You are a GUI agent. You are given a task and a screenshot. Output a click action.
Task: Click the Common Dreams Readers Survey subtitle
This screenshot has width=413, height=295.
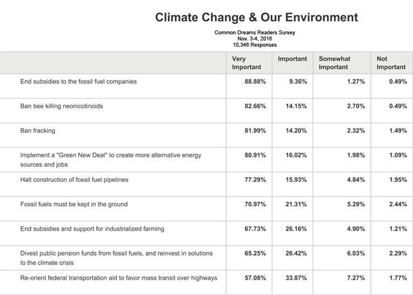coord(255,32)
